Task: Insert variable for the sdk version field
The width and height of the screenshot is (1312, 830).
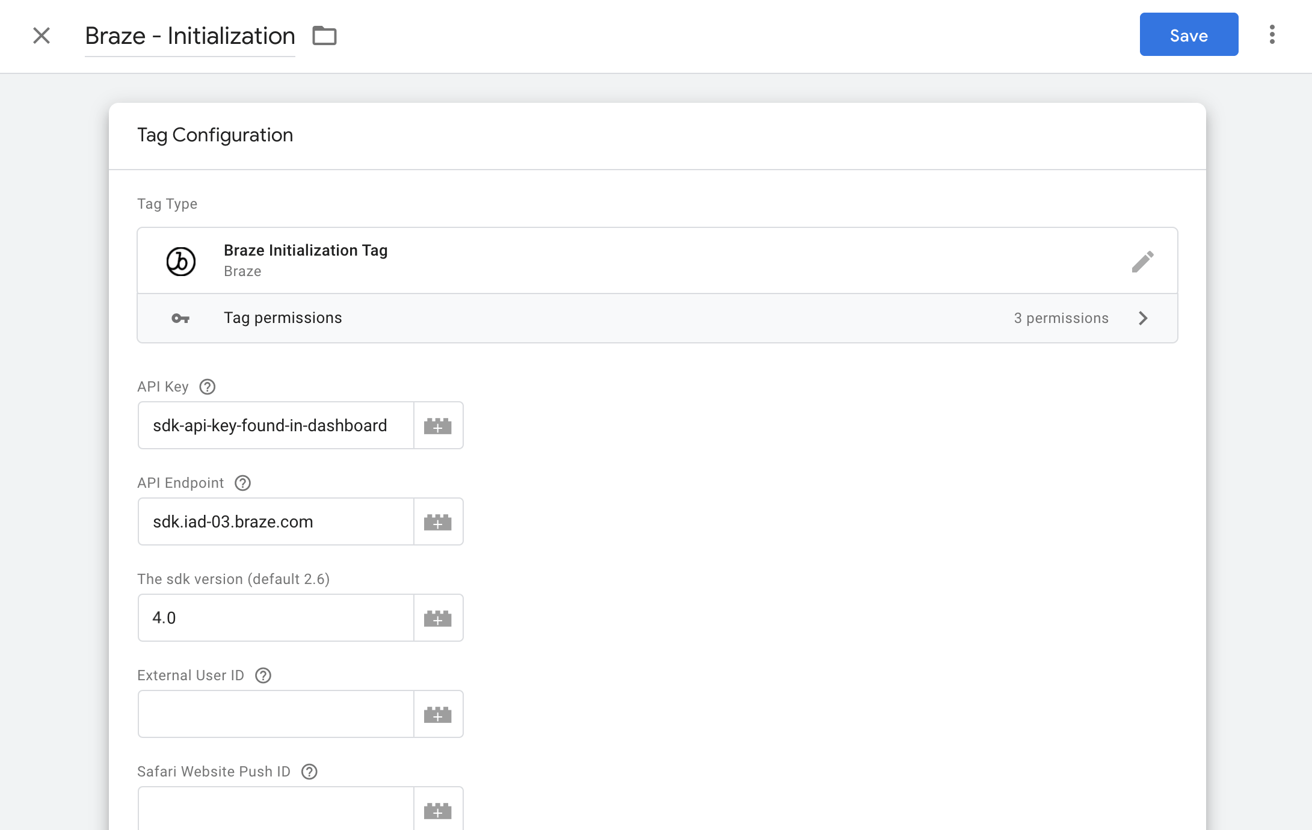Action: pyautogui.click(x=438, y=618)
